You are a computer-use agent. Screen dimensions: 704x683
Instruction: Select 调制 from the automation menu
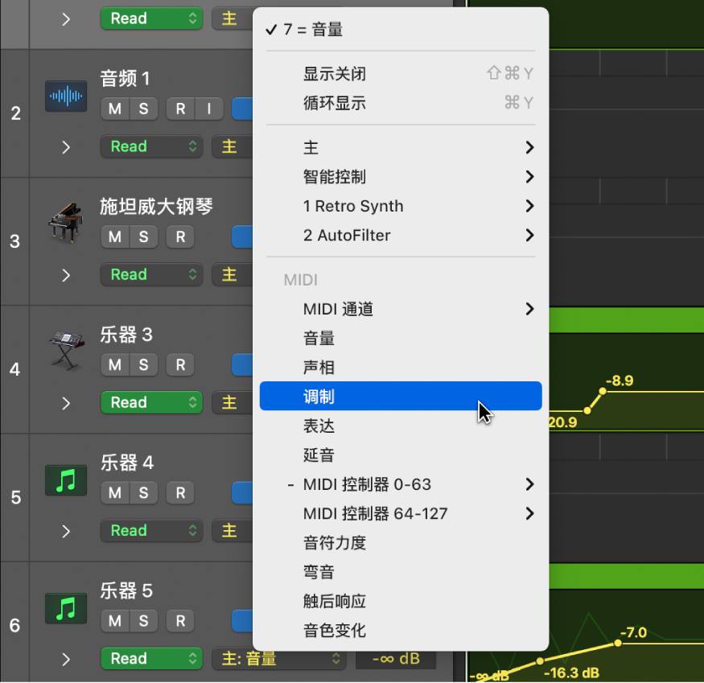point(401,396)
